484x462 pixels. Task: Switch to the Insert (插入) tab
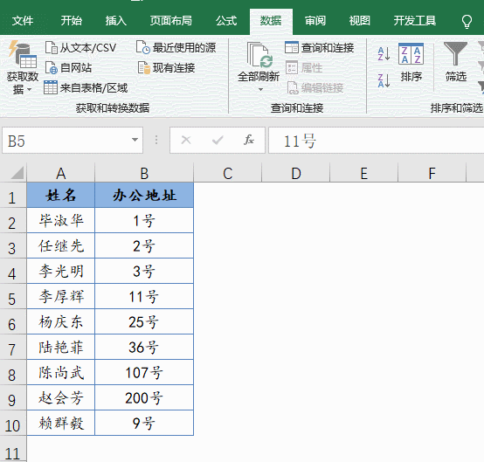115,21
